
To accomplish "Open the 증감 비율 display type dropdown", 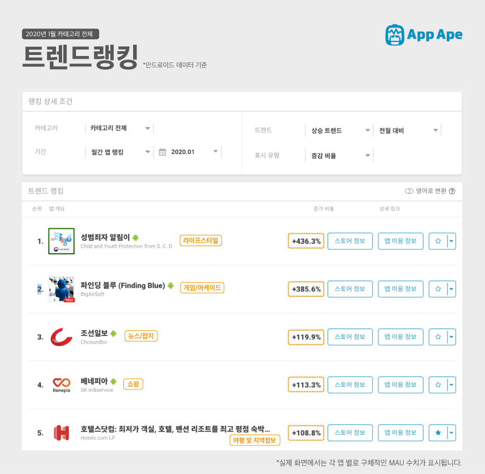I will coord(339,156).
